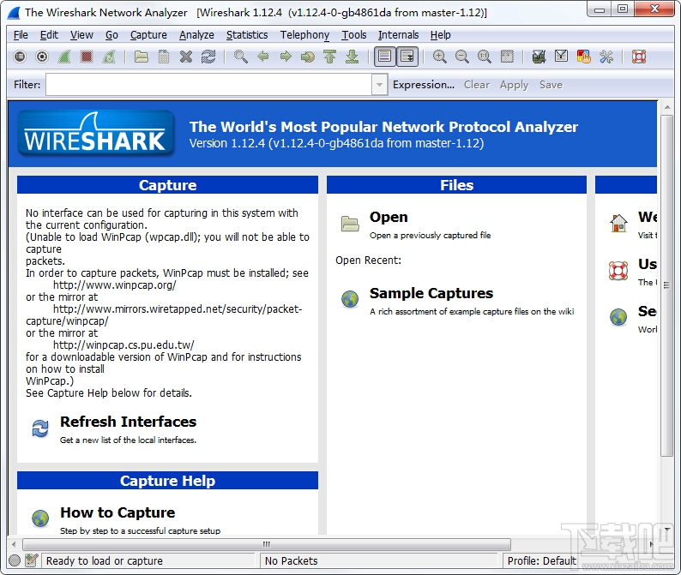The image size is (681, 575).
Task: Toggle auto scroll in live capture
Action: pyautogui.click(x=407, y=57)
